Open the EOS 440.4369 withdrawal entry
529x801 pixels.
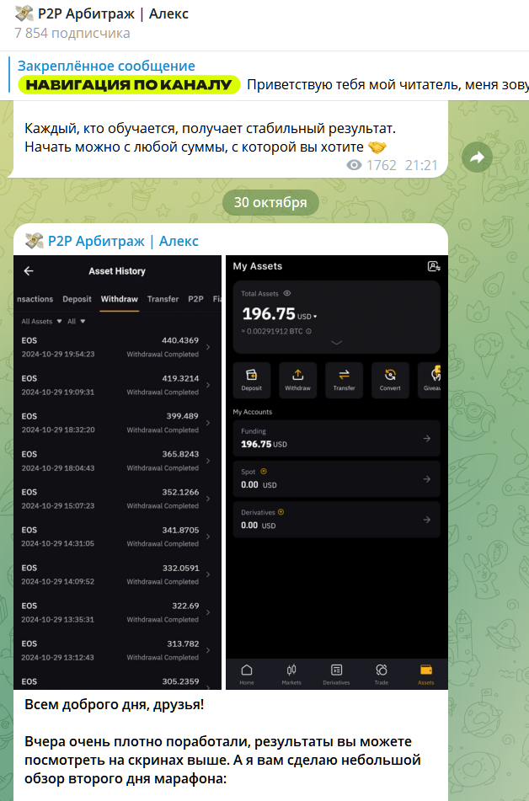pyautogui.click(x=116, y=347)
